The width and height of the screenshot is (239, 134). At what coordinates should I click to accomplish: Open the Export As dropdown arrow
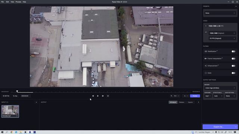click(x=236, y=127)
